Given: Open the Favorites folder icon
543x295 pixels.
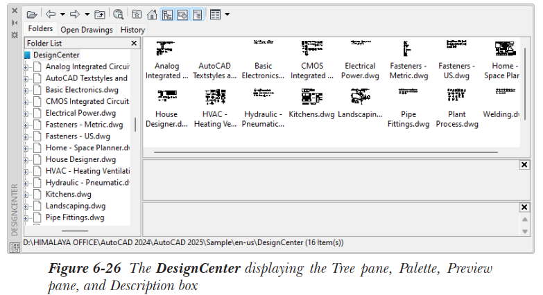Looking at the screenshot, I should tap(137, 15).
